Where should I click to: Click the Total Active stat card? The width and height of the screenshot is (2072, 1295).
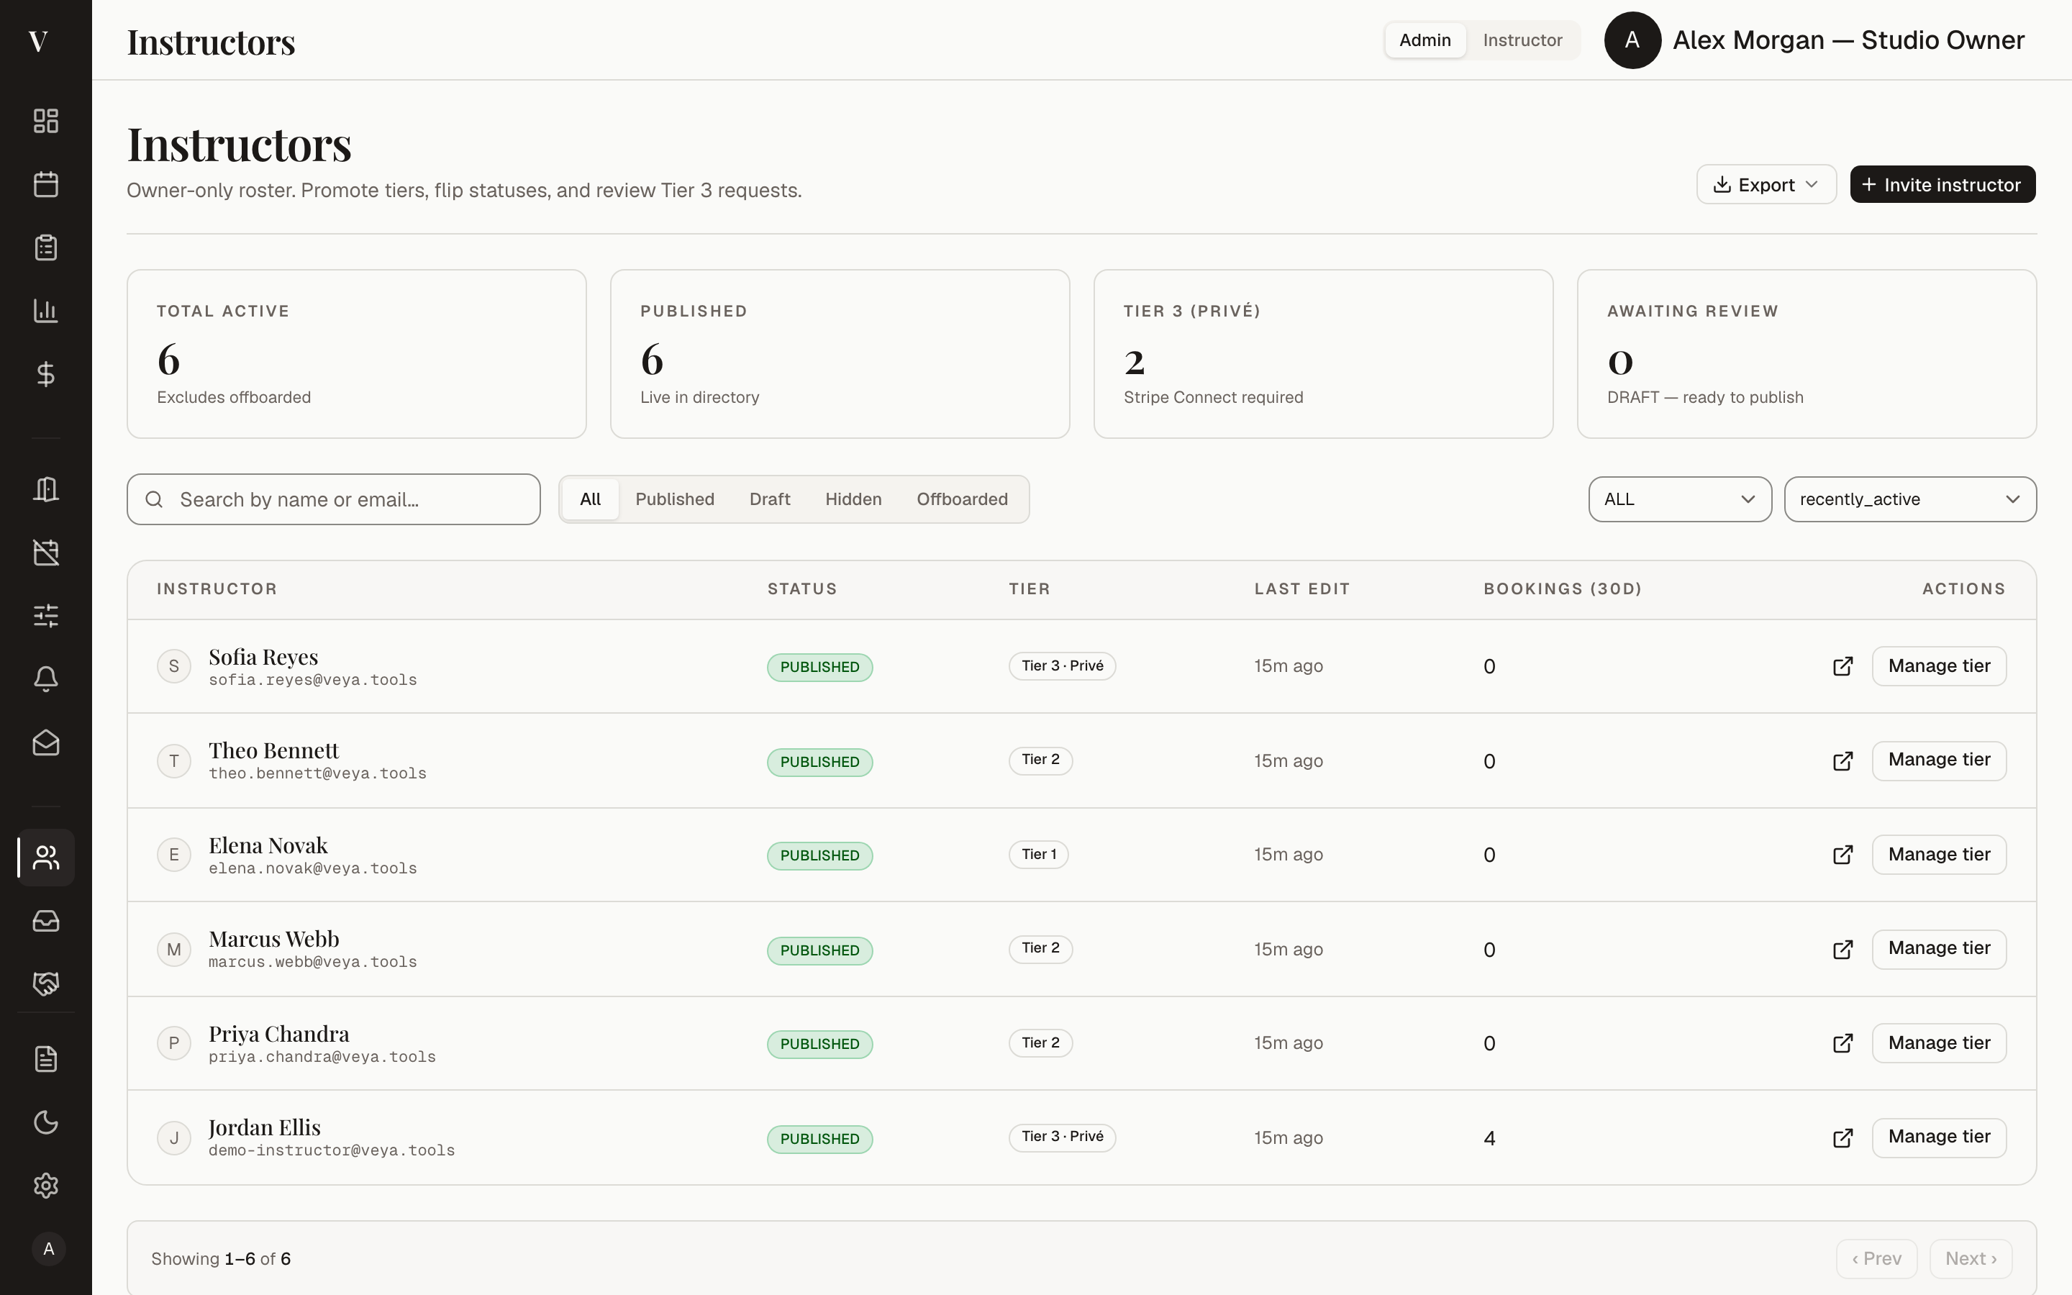(x=356, y=354)
